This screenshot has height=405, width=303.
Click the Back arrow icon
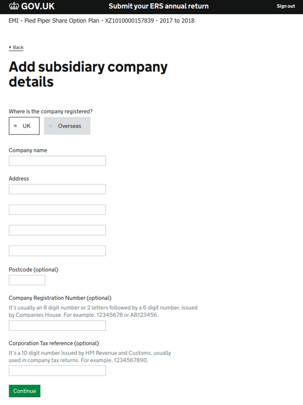10,47
